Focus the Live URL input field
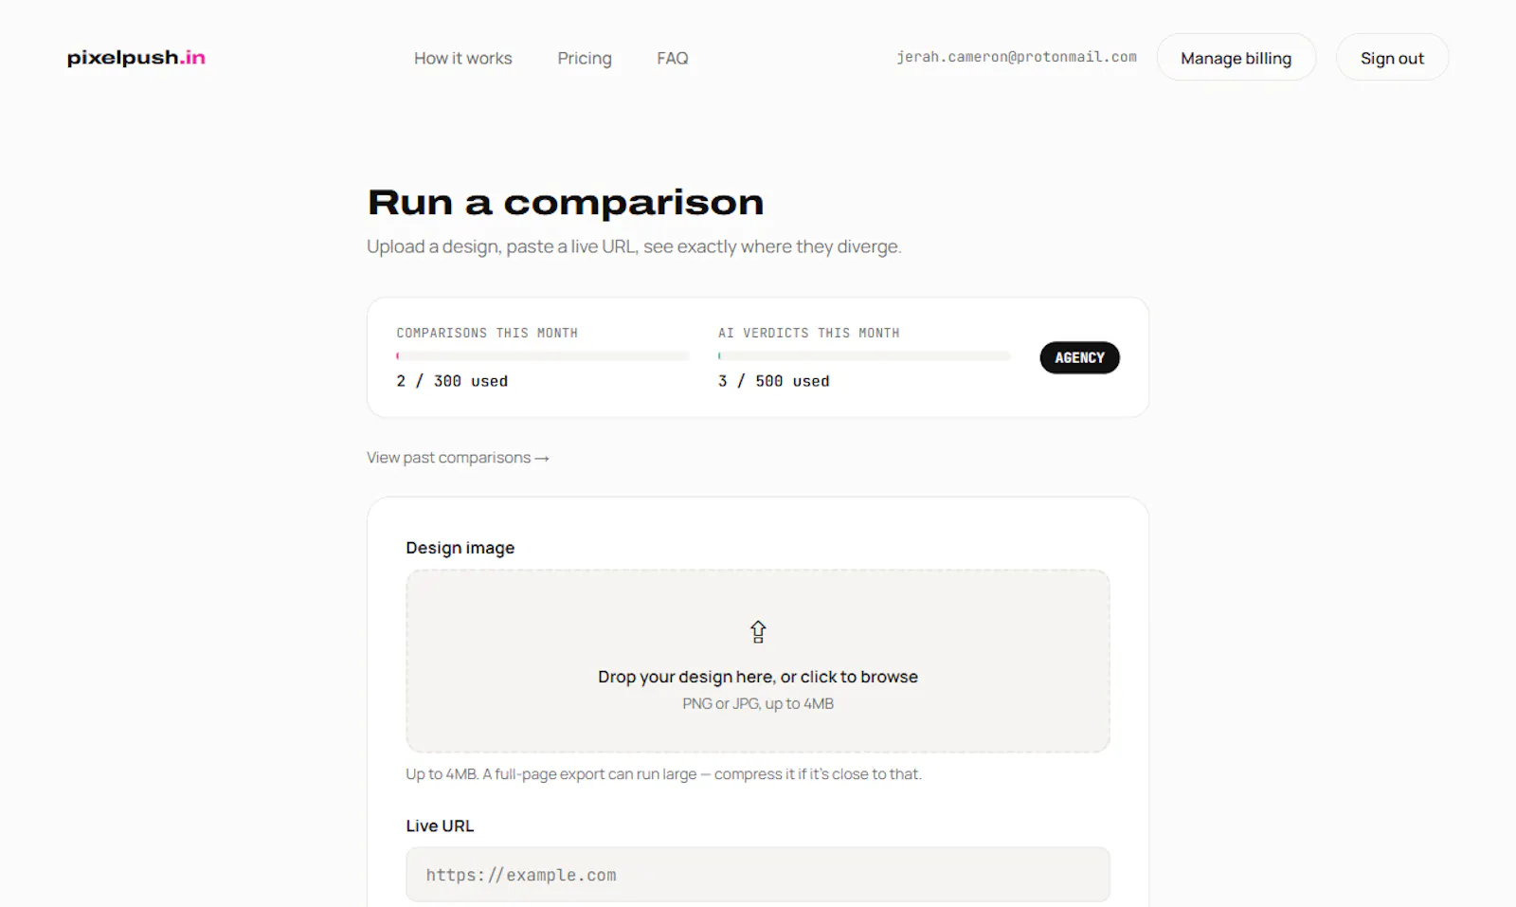Image resolution: width=1516 pixels, height=907 pixels. [x=758, y=875]
